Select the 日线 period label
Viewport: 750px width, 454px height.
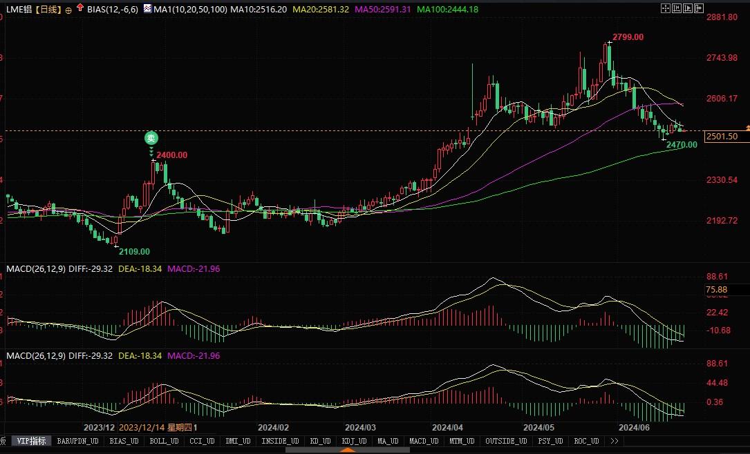coord(49,9)
